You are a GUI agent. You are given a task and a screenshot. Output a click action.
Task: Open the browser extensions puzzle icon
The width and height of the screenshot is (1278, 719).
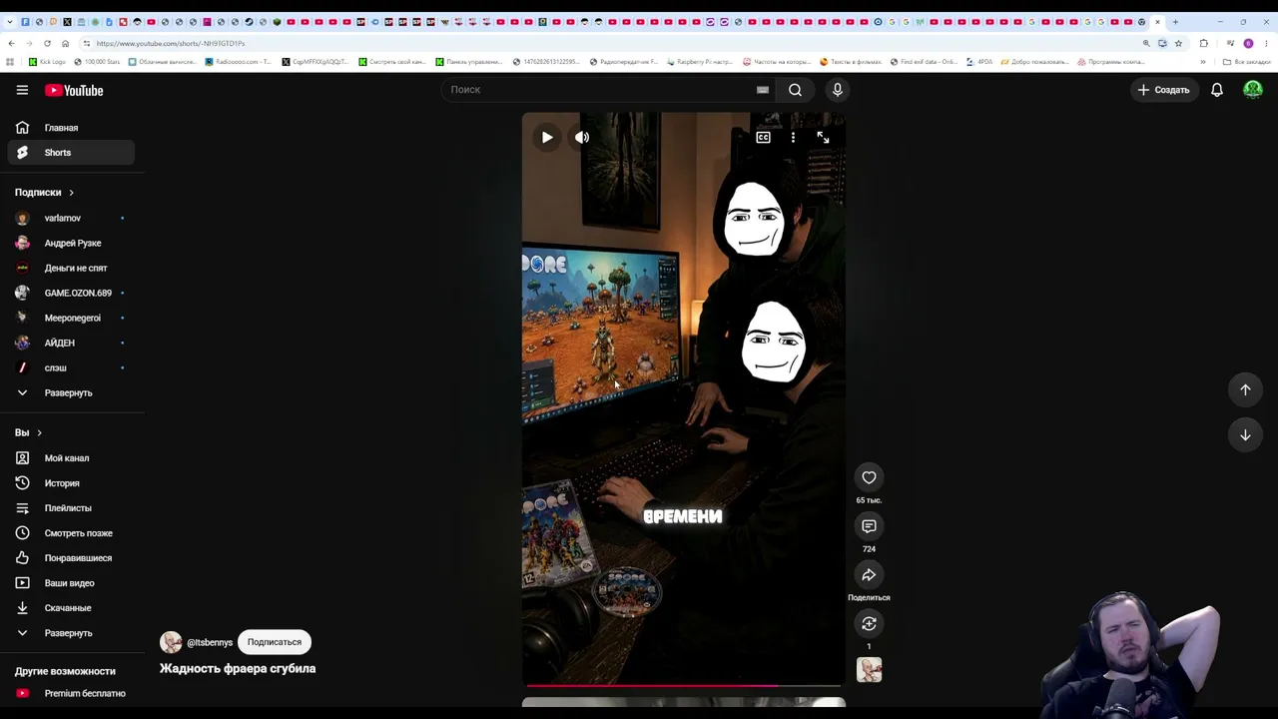(x=1203, y=43)
